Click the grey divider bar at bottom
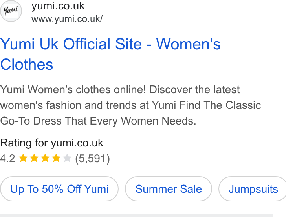Image resolution: width=286 pixels, height=217 pixels. click(x=137, y=215)
